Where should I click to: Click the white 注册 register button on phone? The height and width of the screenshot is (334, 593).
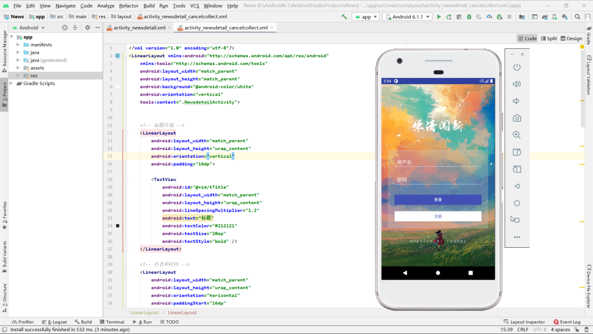(x=438, y=216)
